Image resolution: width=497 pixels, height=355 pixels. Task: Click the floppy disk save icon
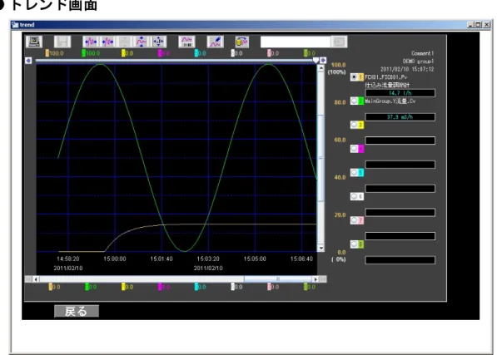(x=62, y=42)
